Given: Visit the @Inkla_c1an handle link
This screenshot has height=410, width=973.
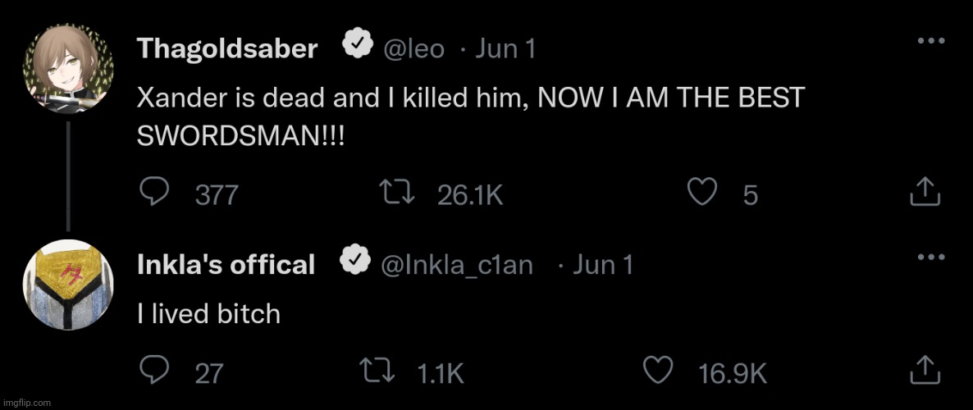Looking at the screenshot, I should (x=458, y=265).
